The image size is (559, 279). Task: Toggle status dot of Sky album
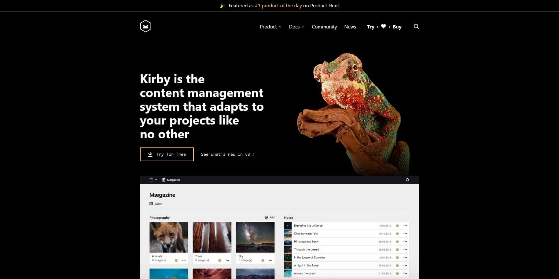(263, 260)
